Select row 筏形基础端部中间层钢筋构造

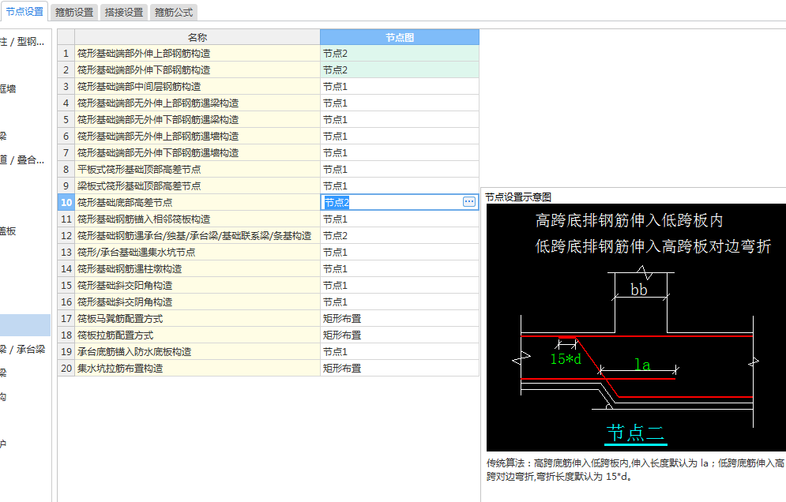pos(197,87)
